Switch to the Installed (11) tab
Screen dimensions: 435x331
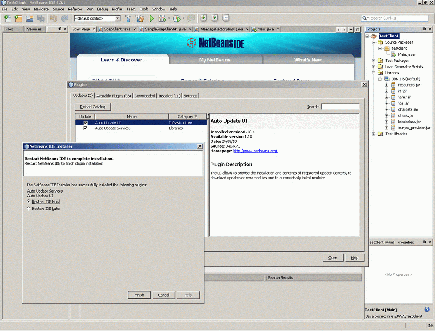169,96
